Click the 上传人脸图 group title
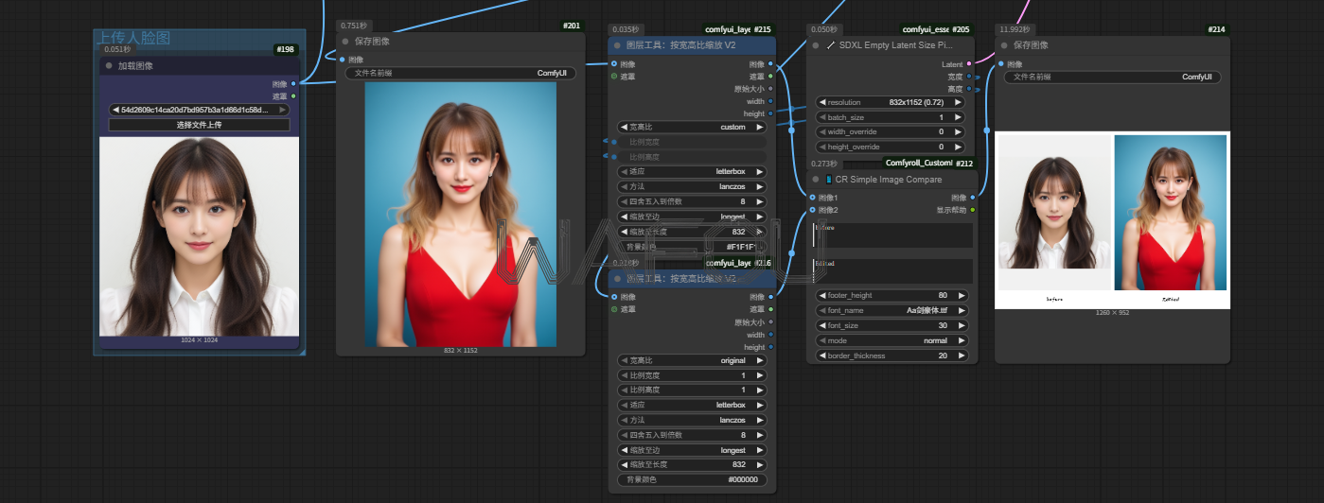 134,38
